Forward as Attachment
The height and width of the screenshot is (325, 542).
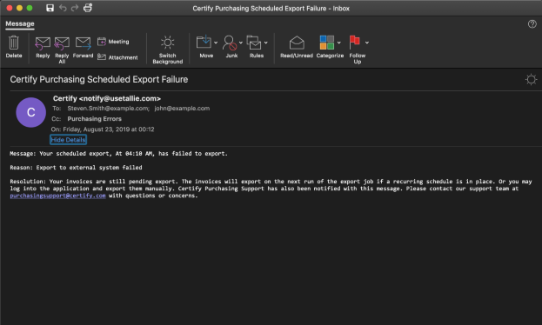coord(117,57)
